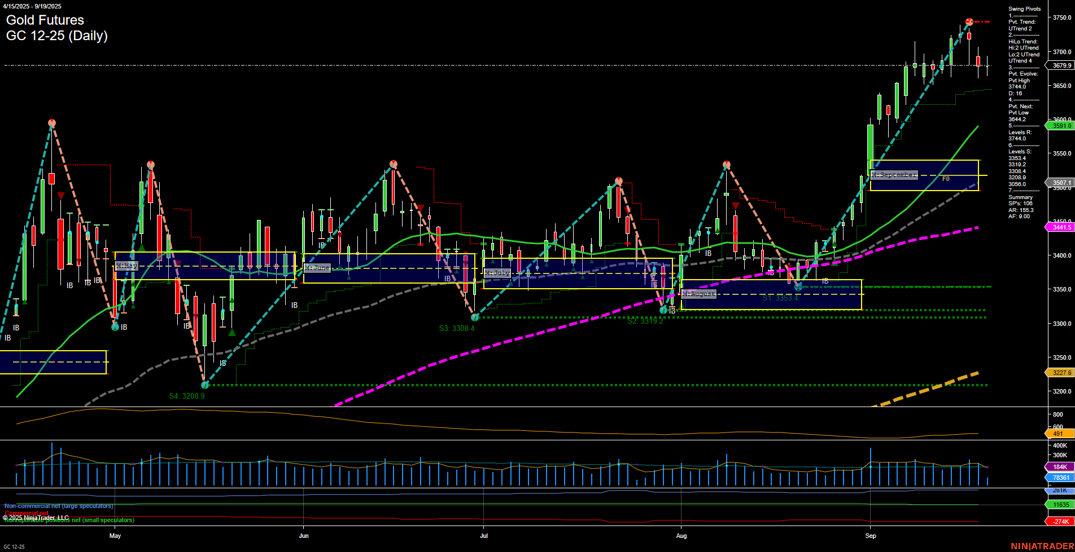Click the teal pivot low marker at S4 3208.9
Viewport: 1075px width, 552px height.
point(205,385)
